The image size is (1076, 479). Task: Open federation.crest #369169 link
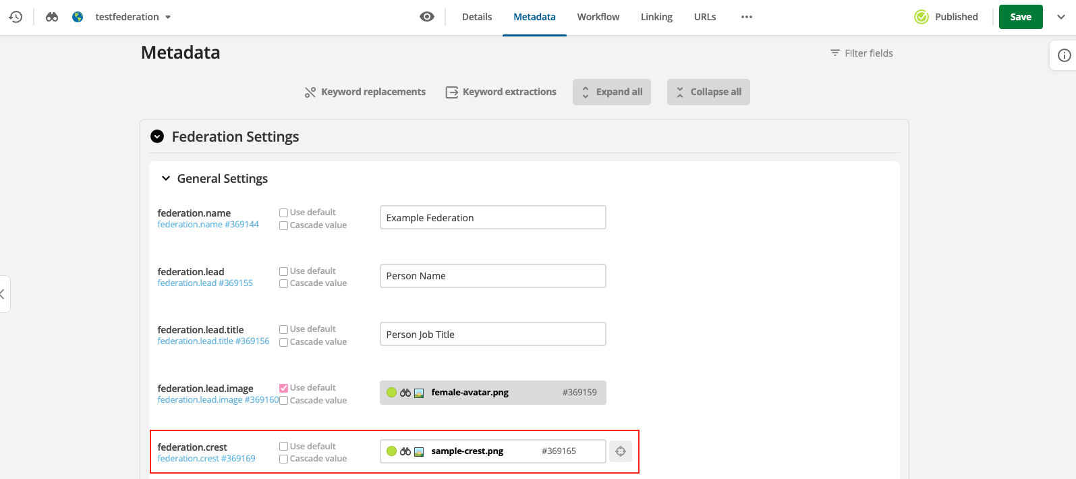[x=206, y=459]
